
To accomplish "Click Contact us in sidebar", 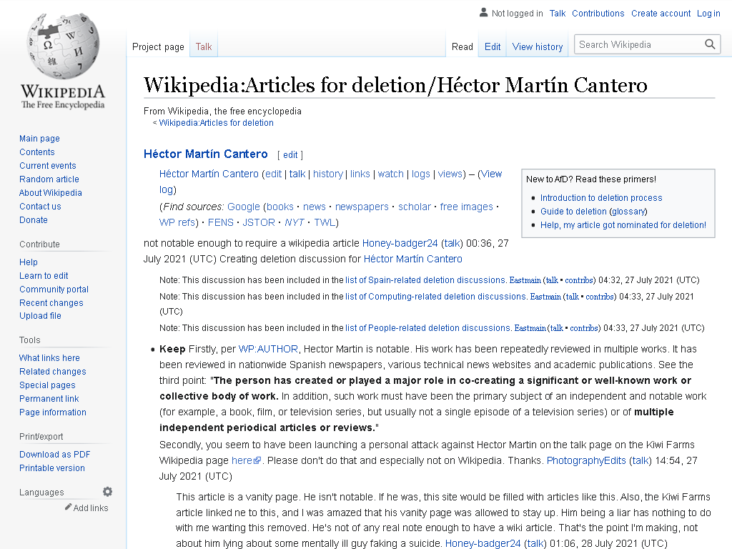I will click(x=40, y=206).
